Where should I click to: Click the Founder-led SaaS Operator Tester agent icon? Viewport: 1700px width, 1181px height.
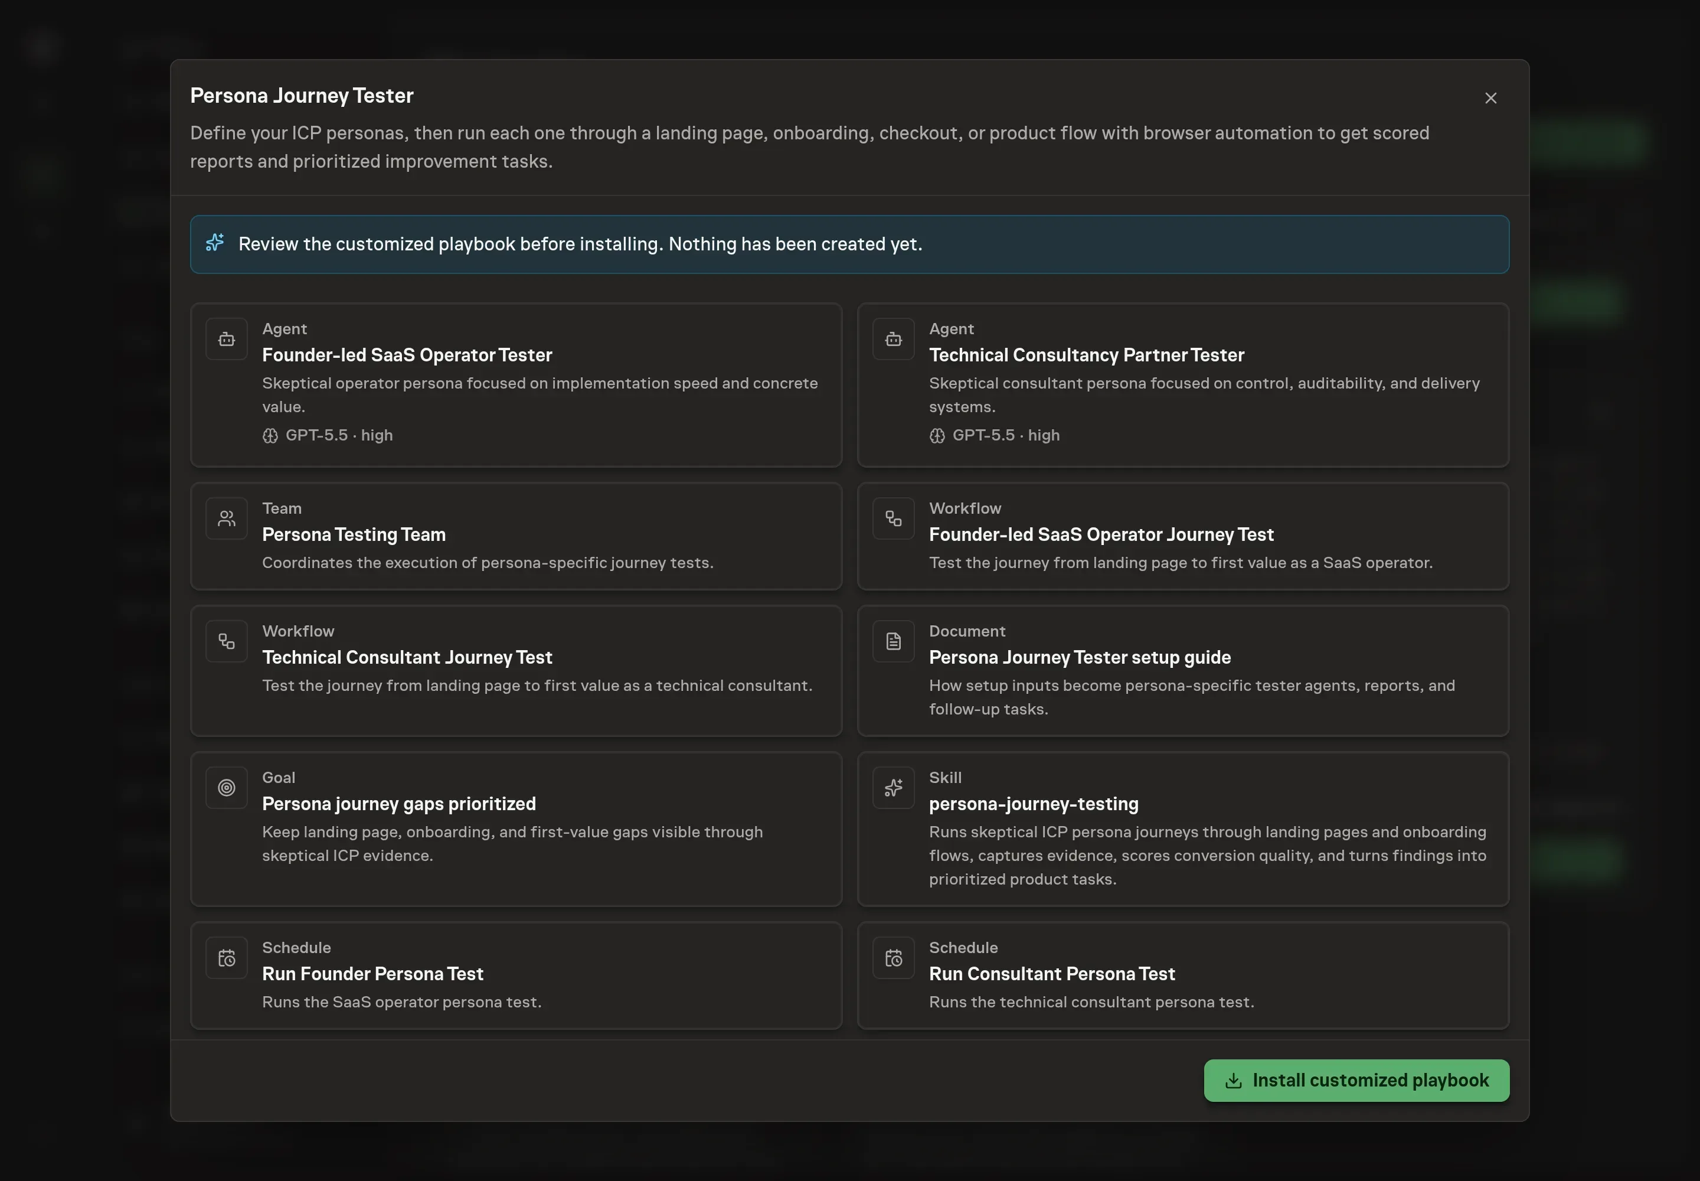click(x=226, y=339)
